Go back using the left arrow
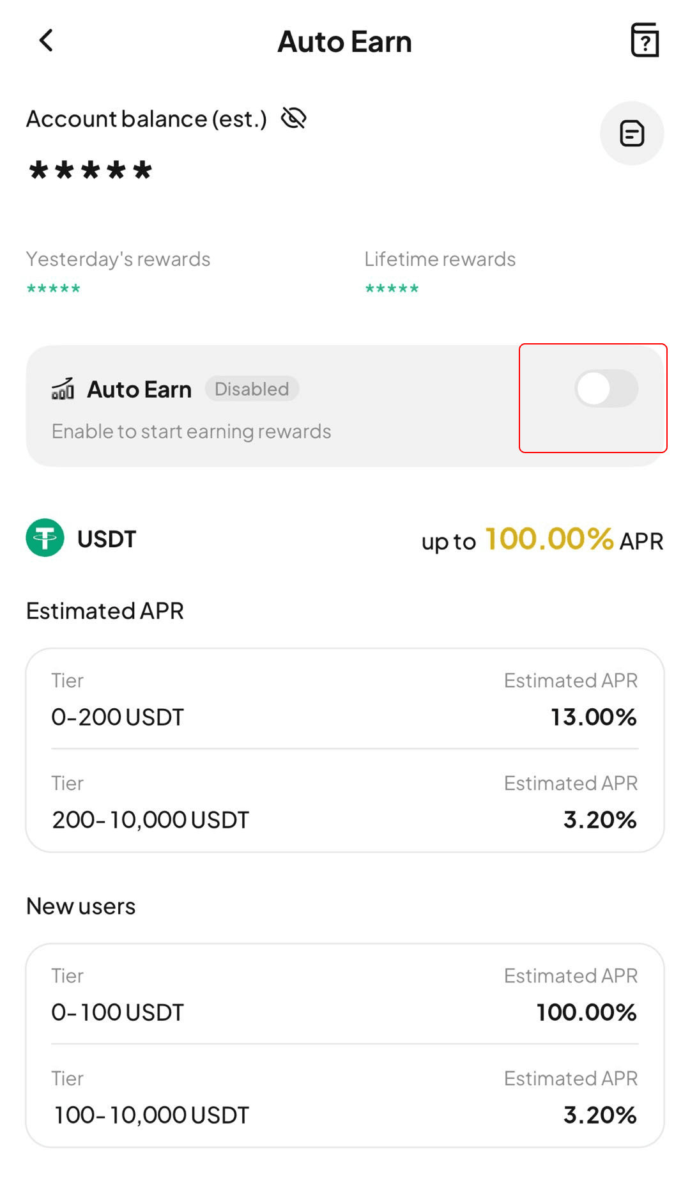 (46, 41)
